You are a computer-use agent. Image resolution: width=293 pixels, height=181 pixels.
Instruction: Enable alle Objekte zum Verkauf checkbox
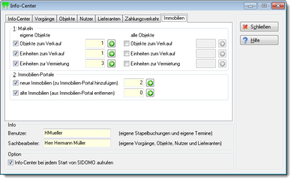126,43
